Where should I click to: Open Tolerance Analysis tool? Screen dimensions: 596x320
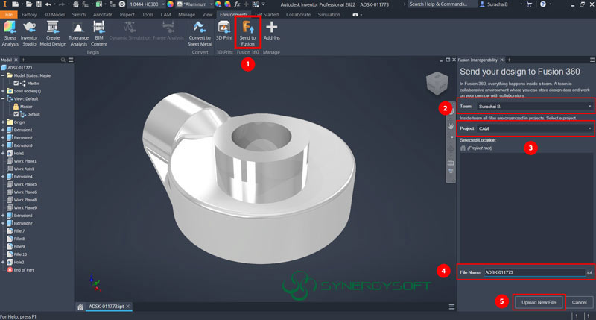tap(79, 34)
